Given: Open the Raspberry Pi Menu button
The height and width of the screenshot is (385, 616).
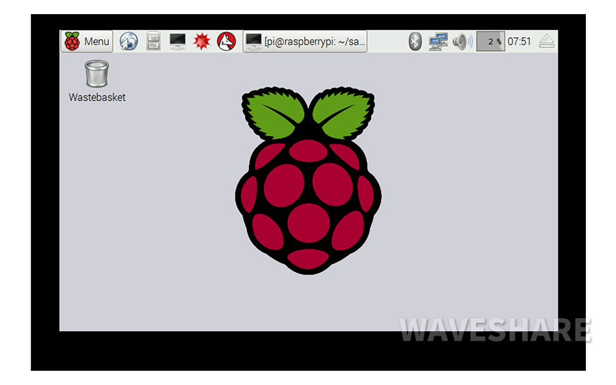Looking at the screenshot, I should [x=87, y=42].
